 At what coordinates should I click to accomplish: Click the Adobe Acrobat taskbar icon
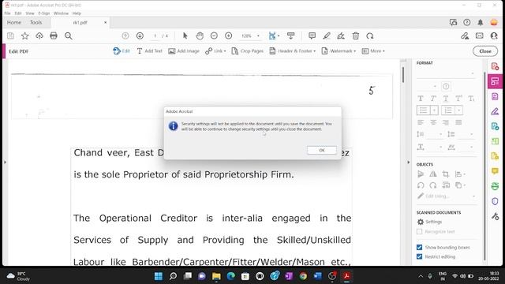346,276
